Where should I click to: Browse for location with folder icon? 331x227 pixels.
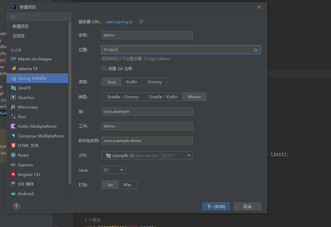pyautogui.click(x=256, y=50)
